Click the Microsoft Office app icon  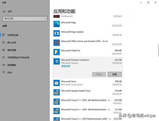(57, 43)
